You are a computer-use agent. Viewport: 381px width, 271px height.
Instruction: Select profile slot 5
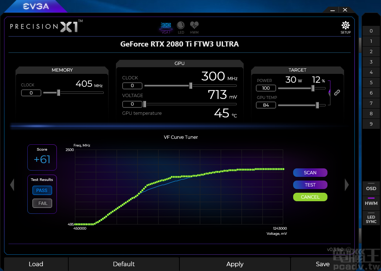[x=371, y=82]
